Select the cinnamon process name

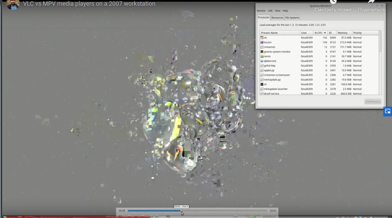tap(270, 47)
